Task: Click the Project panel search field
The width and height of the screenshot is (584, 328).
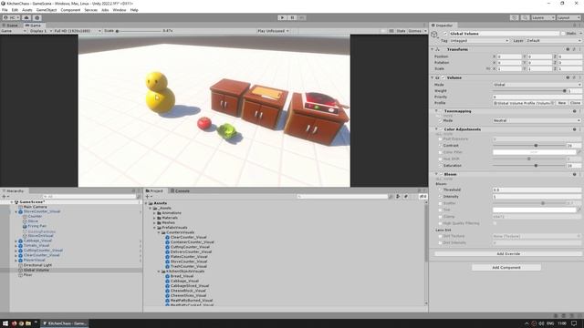Action: 343,197
